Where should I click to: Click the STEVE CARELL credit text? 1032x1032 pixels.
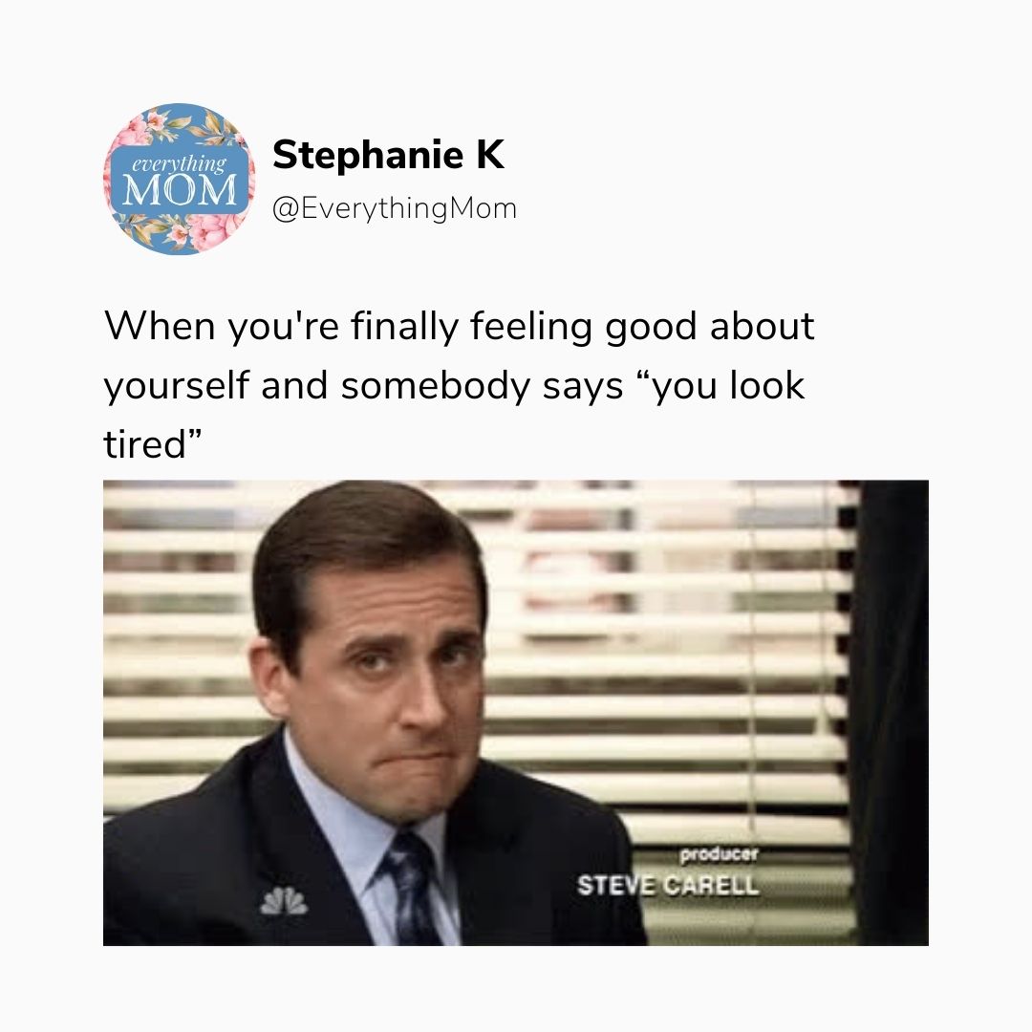tap(668, 885)
